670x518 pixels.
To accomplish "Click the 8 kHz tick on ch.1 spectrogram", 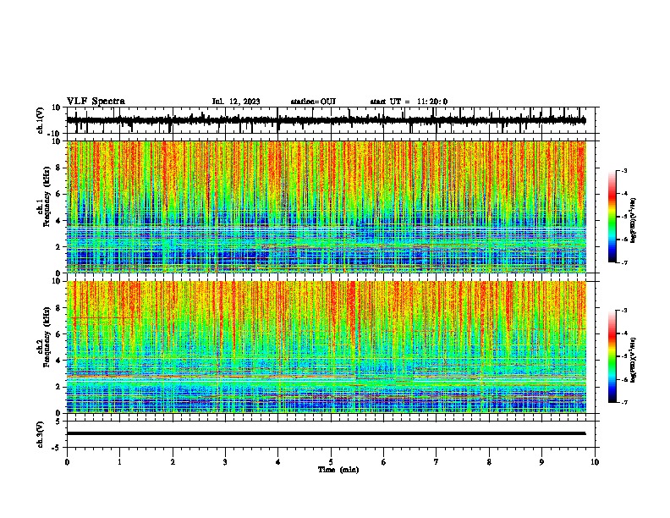I will point(59,168).
